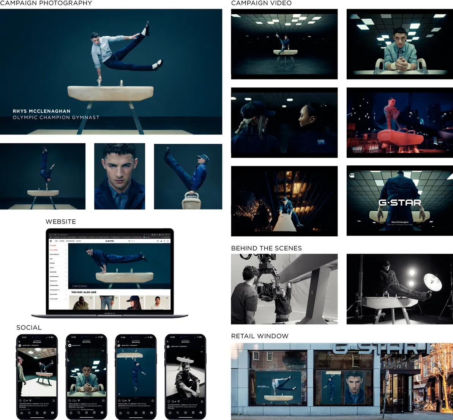Open the wishlist heart in the website header
The width and height of the screenshot is (453, 420).
[164, 241]
